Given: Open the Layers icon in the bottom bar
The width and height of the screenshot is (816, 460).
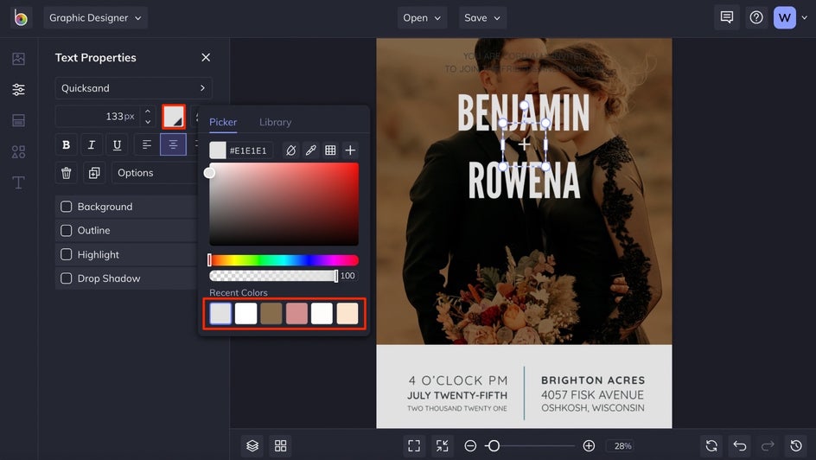Looking at the screenshot, I should 252,445.
